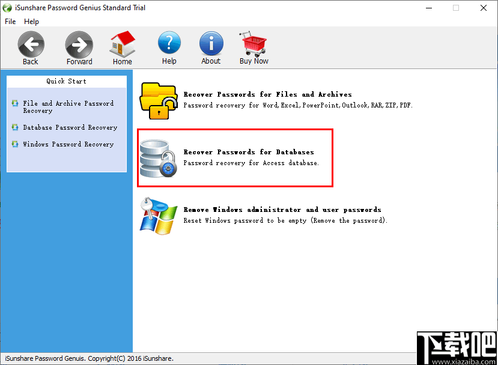Image resolution: width=498 pixels, height=365 pixels.
Task: Click the Back navigation arrow icon
Action: pyautogui.click(x=31, y=44)
